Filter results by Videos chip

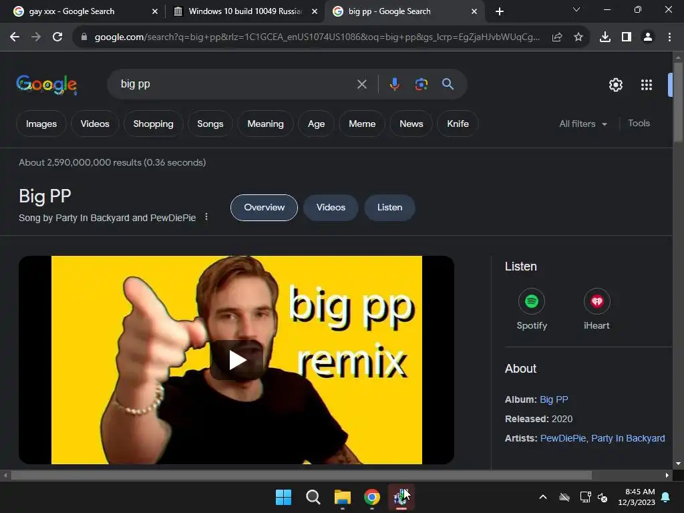(x=95, y=124)
